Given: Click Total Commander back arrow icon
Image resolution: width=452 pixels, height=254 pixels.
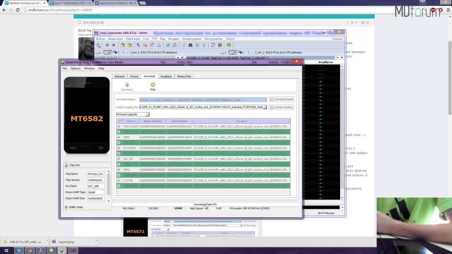Looking at the screenshot, I should (x=107, y=45).
